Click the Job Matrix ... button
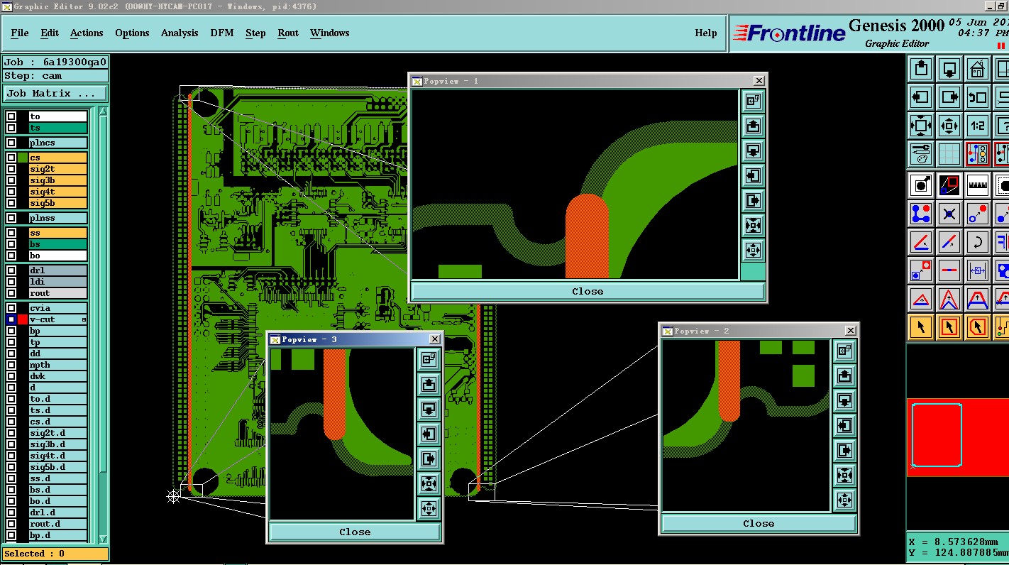The height and width of the screenshot is (565, 1009). coord(55,93)
